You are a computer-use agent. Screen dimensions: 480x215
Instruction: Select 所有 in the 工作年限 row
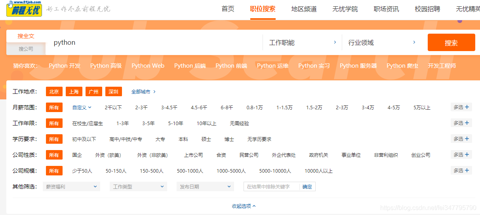[54, 123]
